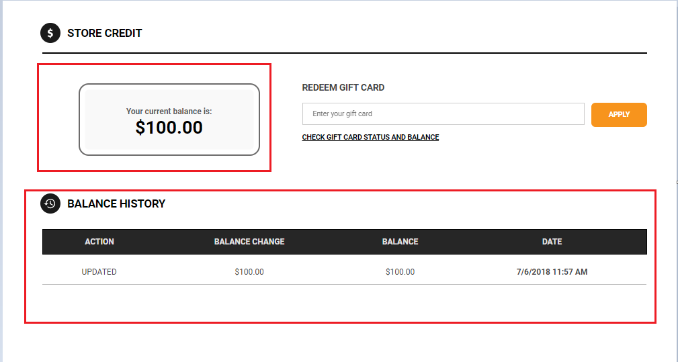Click the Balance History clock icon

(x=50, y=203)
